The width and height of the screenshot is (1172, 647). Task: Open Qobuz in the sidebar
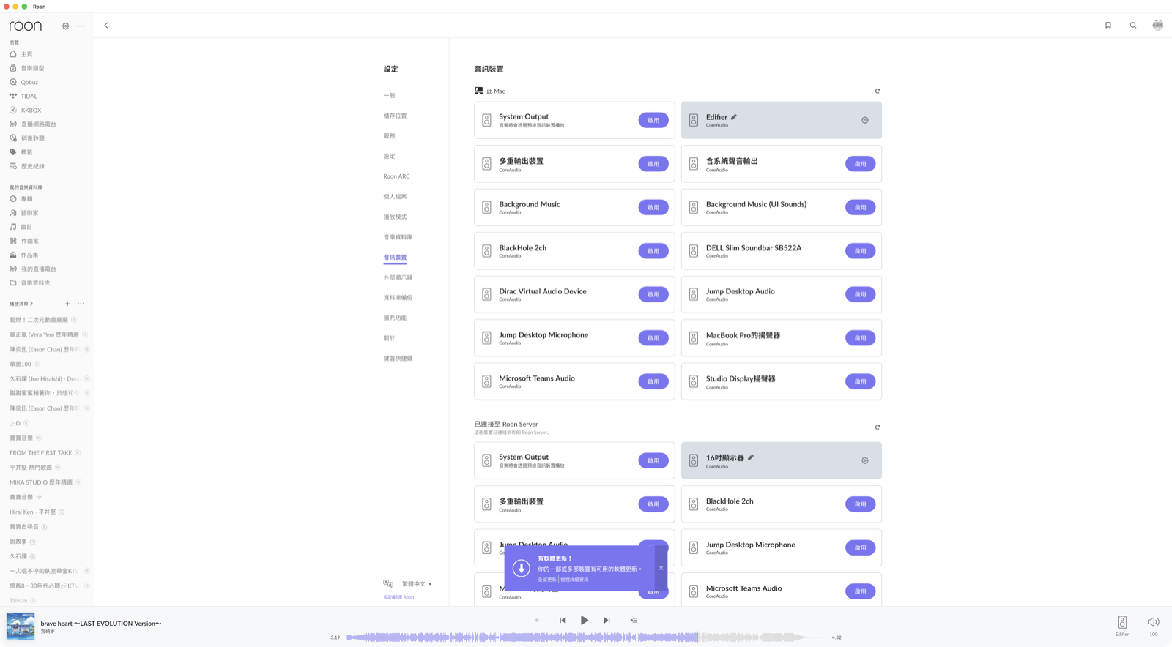(29, 82)
